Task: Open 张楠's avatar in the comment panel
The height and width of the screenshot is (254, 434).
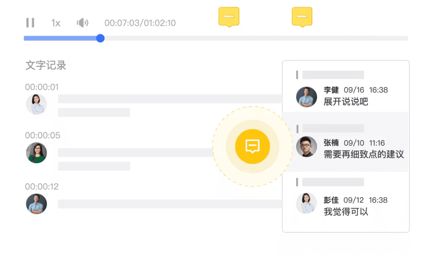Action: point(306,146)
